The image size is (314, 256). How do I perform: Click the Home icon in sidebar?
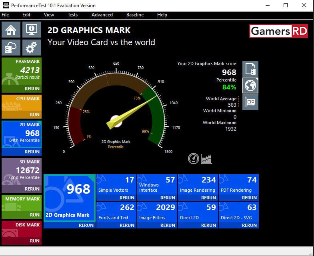coord(11,30)
